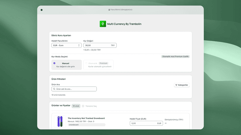The height and width of the screenshot is (135, 241).
Task: Select the Manuel exchange rate mode
Action: coord(67,65)
